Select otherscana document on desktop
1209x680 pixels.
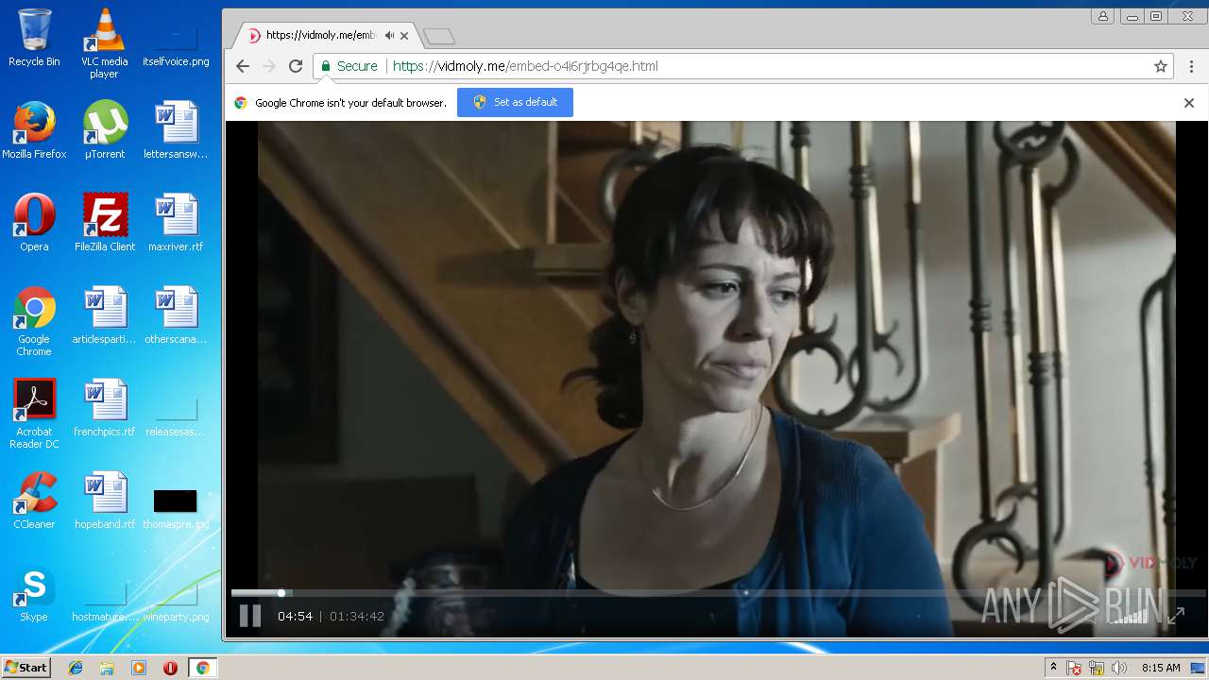176,315
